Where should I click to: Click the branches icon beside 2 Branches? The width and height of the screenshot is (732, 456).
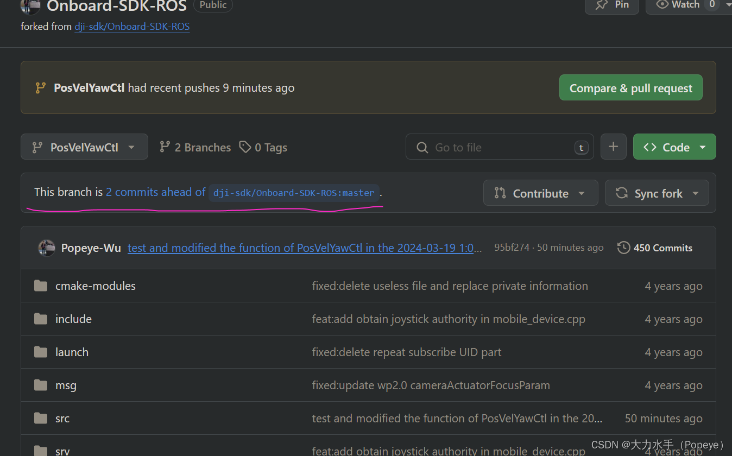165,147
